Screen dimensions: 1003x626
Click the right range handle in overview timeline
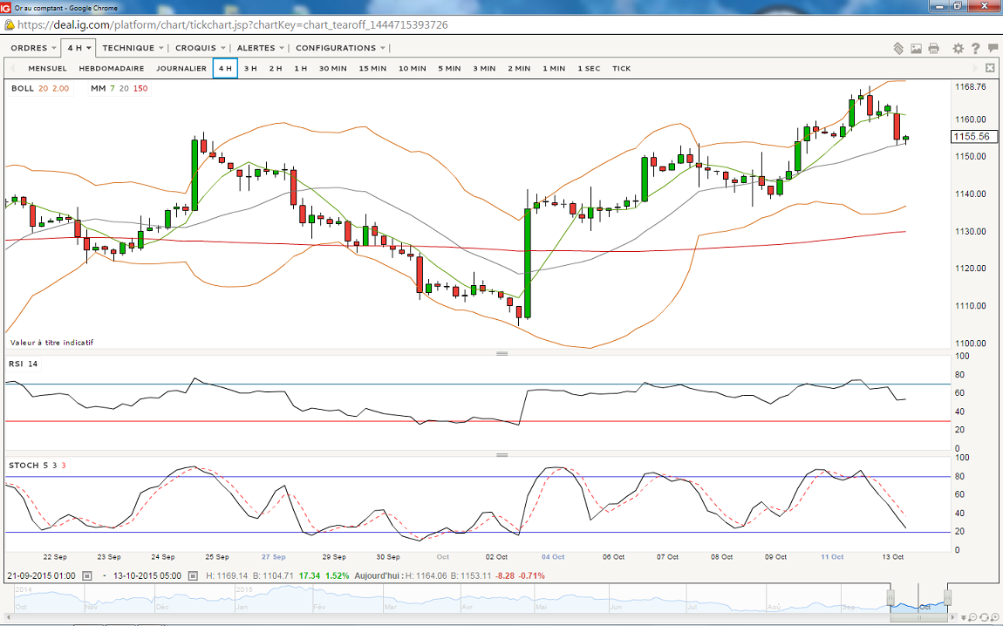[x=947, y=597]
